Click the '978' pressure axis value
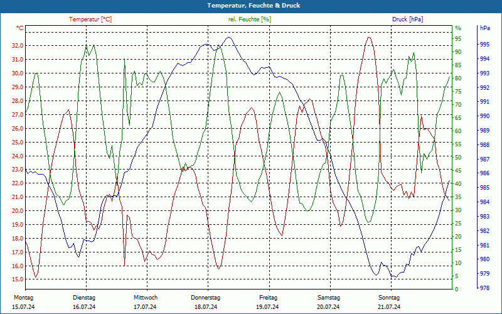The width and height of the screenshot is (502, 314). click(x=485, y=288)
